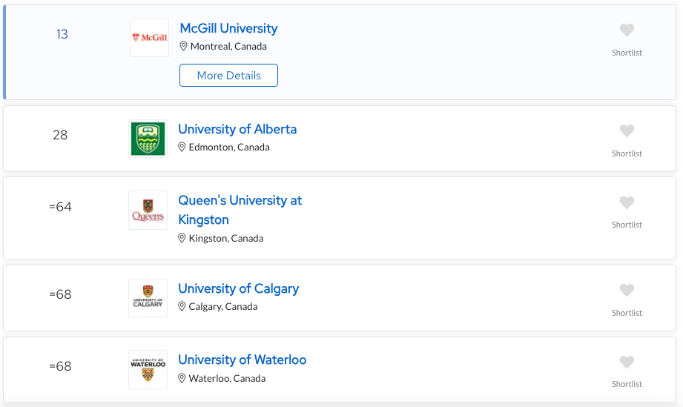Screen dimensions: 683x407
Task: Toggle shortlist heart for University of Alberta
Action: [x=627, y=130]
